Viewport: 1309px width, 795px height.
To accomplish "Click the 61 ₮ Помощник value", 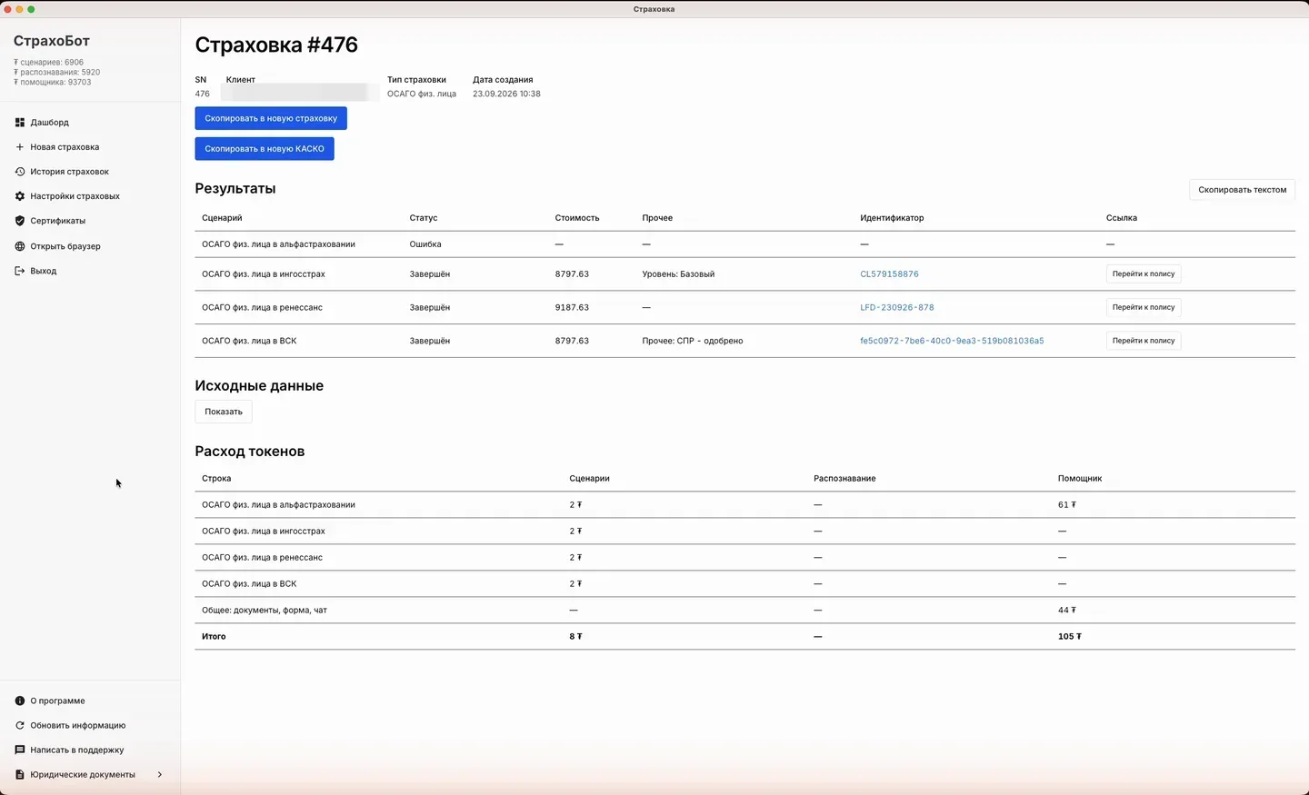I will point(1067,505).
